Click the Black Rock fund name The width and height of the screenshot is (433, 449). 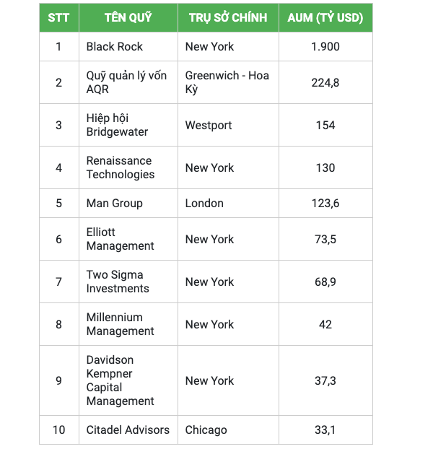(115, 47)
